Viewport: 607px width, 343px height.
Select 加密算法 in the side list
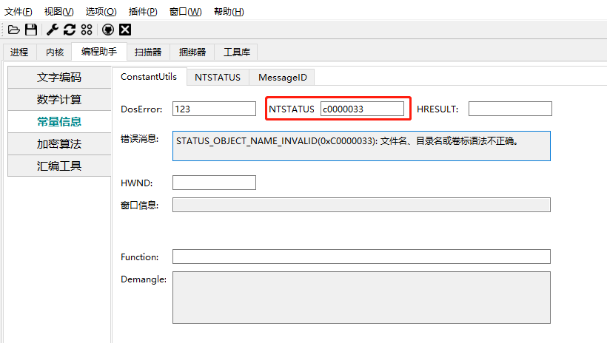click(x=59, y=144)
